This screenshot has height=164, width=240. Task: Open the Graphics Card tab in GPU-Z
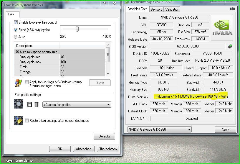[137, 9]
